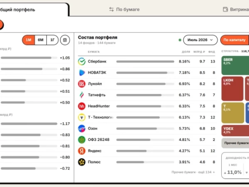Screen dimensions: 249x187
Task: Click the Полюс share value 3.91%
Action: [184, 162]
